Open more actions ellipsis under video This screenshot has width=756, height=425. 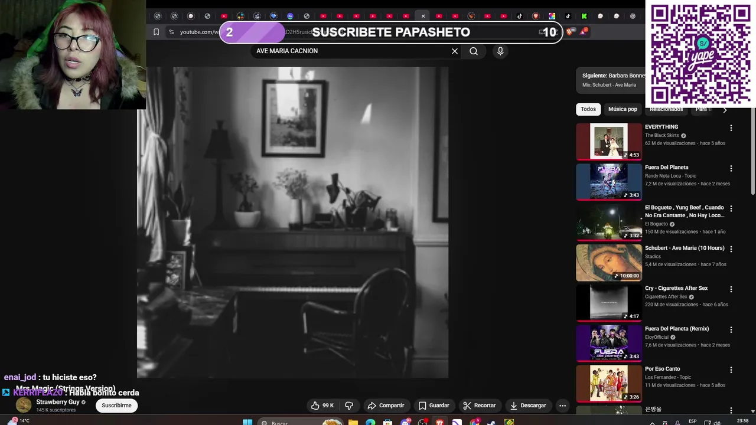(562, 406)
